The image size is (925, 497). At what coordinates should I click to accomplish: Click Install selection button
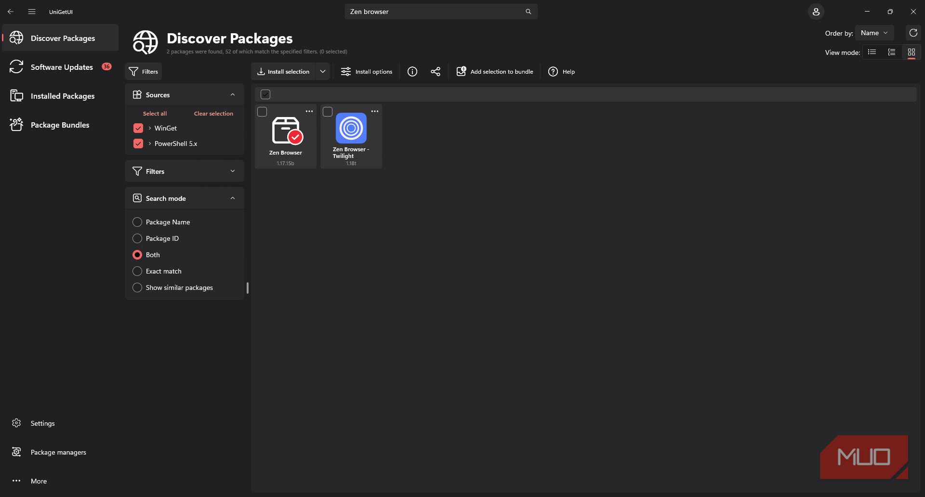[283, 71]
